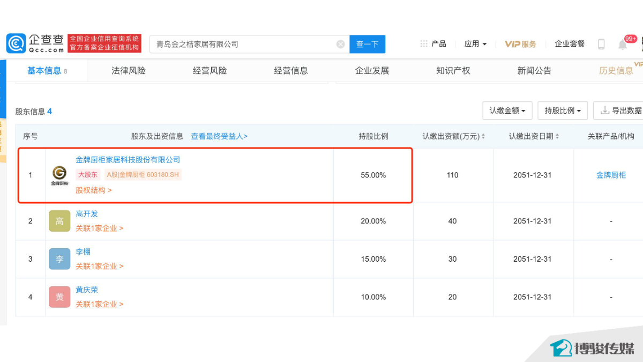The height and width of the screenshot is (362, 643).
Task: Open the 金牌厨柜 related product link
Action: tap(611, 175)
